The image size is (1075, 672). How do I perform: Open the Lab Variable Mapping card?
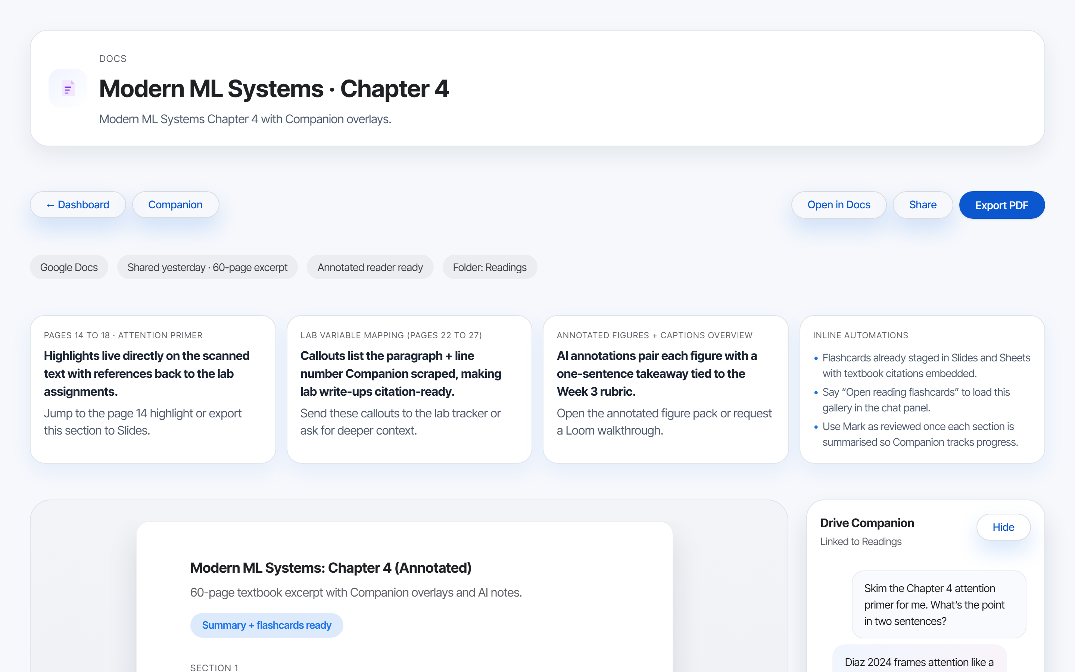coord(409,389)
